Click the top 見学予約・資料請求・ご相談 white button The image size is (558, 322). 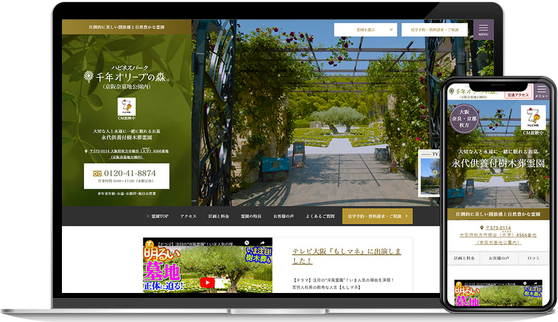tap(435, 30)
